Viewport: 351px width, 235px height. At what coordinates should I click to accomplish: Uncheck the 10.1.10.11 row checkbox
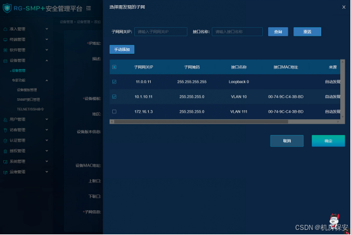[114, 97]
